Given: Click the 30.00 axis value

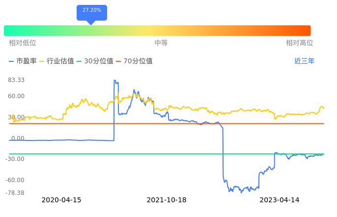Looking at the screenshot, I should (17, 117).
